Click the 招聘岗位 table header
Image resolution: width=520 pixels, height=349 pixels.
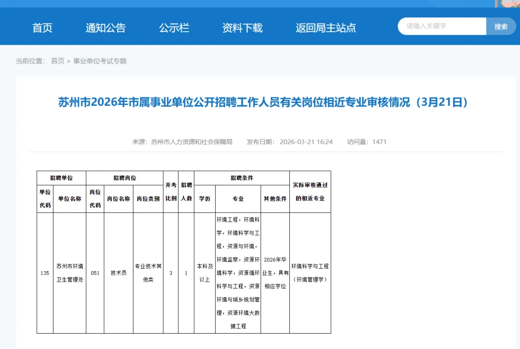[x=125, y=178]
